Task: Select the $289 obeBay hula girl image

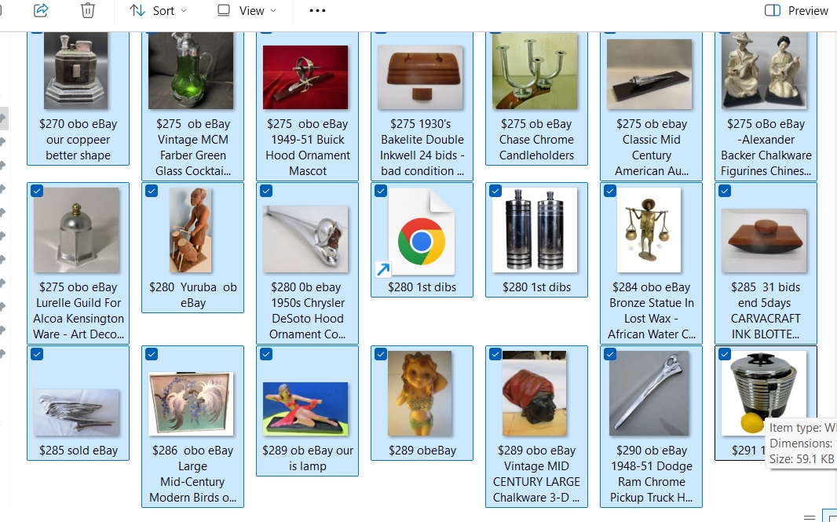Action: click(421, 393)
